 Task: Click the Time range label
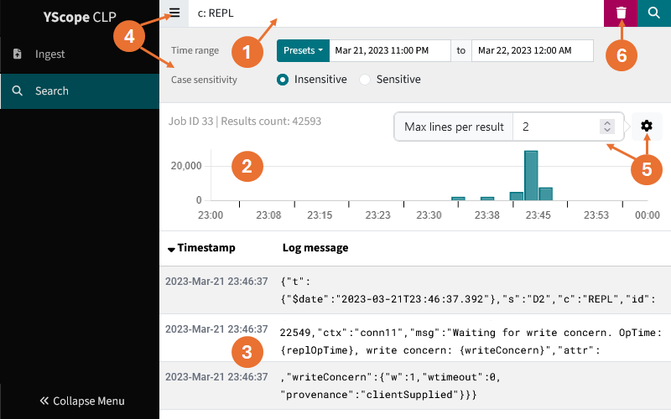195,50
